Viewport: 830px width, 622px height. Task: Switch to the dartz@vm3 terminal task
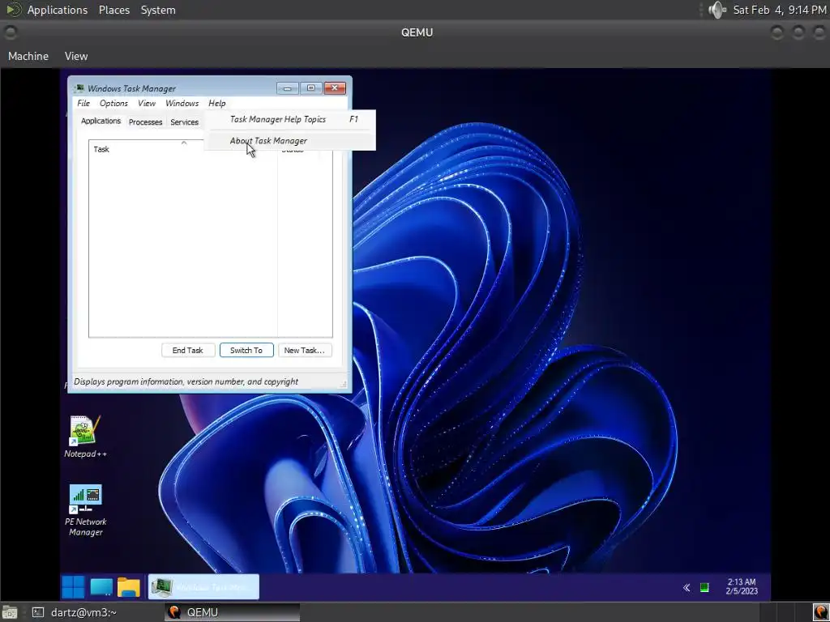pyautogui.click(x=74, y=612)
